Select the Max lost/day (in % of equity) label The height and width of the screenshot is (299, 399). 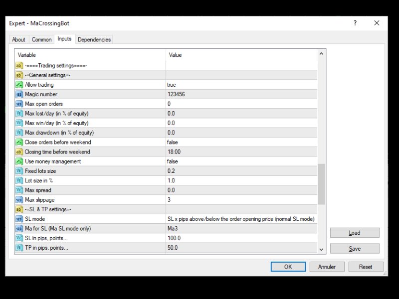(x=57, y=114)
